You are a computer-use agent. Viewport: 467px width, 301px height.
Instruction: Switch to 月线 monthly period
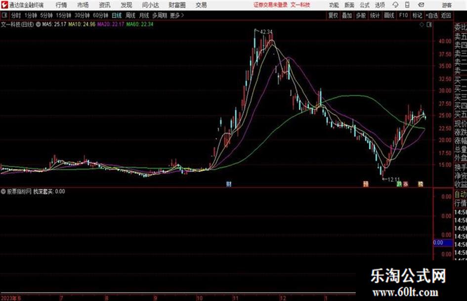144,15
